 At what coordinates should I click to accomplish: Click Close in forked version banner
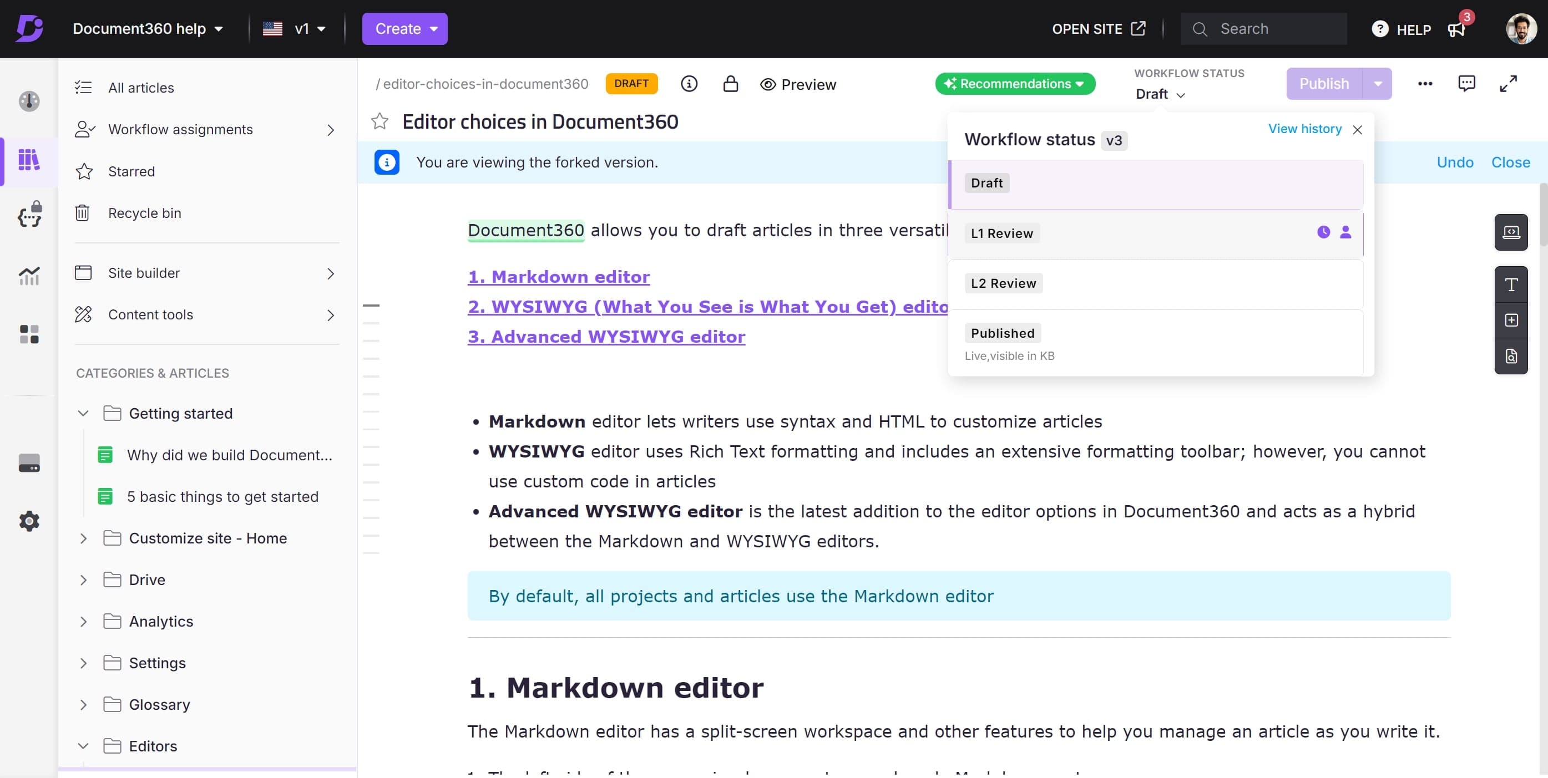[1510, 162]
